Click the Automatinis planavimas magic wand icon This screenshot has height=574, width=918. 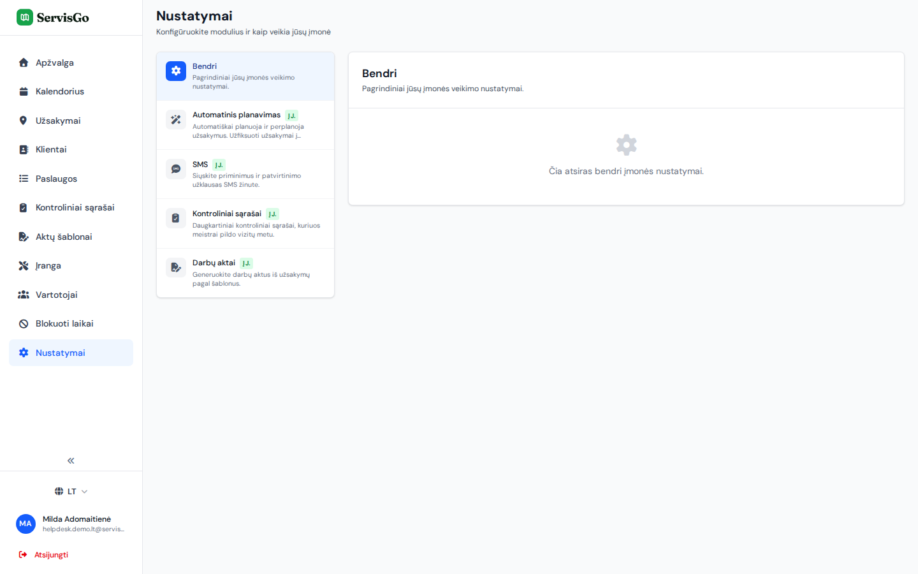tap(176, 119)
